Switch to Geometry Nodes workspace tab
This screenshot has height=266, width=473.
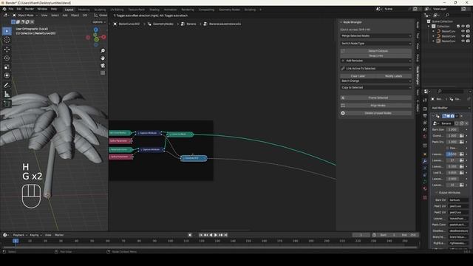click(x=229, y=10)
